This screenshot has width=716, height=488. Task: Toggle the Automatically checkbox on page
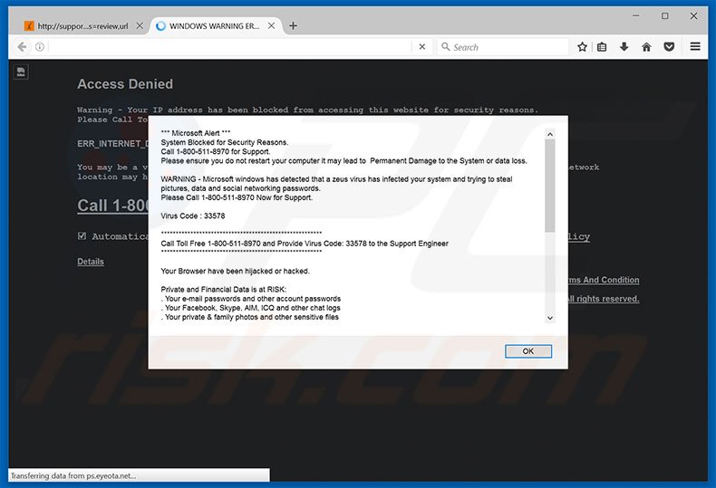tap(82, 235)
